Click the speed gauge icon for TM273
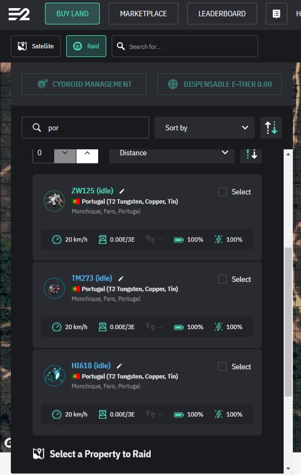Screen dimensions: 301x475 point(56,327)
